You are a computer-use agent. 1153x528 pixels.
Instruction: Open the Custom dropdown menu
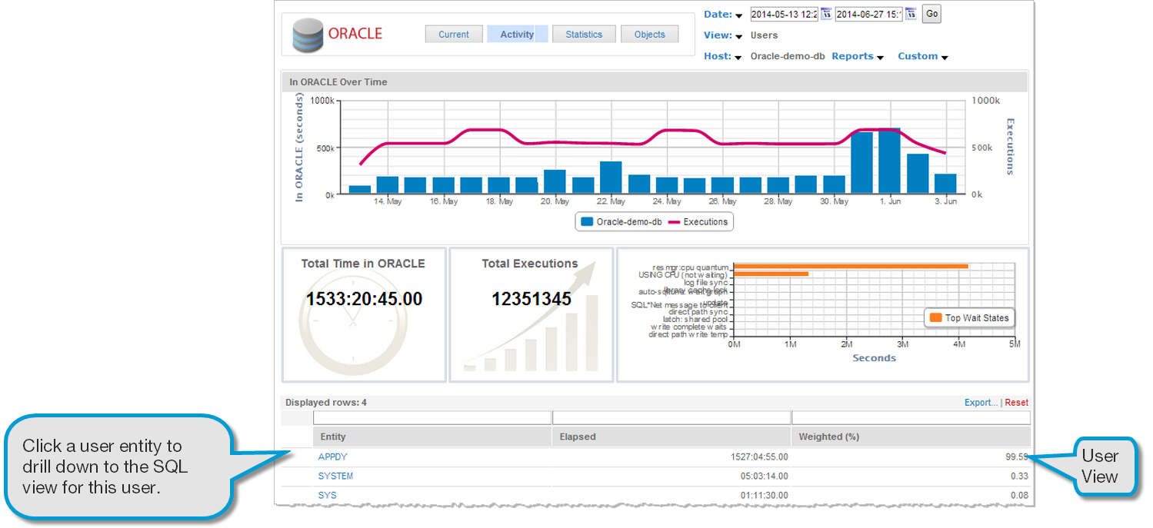point(923,56)
